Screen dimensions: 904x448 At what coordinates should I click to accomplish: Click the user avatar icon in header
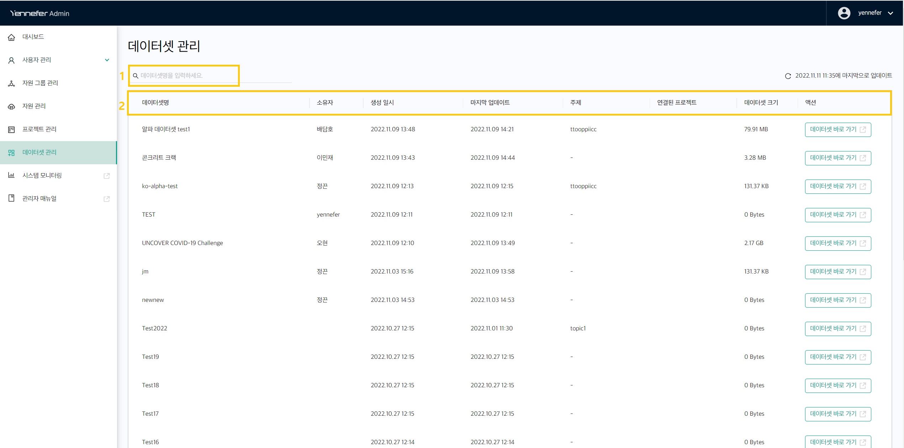click(844, 13)
